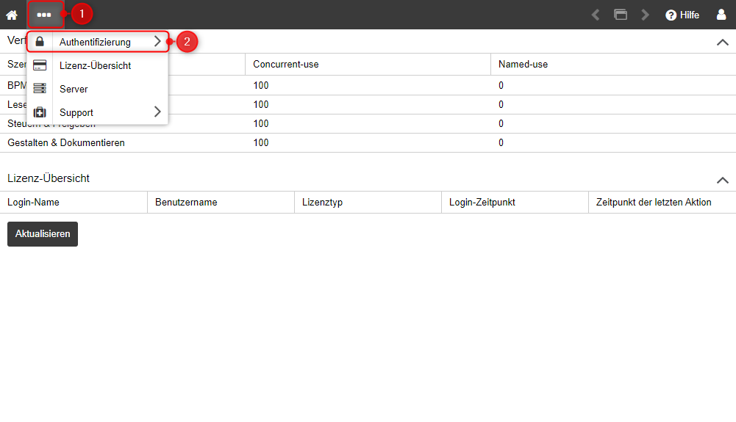
Task: Collapse the top license usage section
Action: [x=722, y=43]
